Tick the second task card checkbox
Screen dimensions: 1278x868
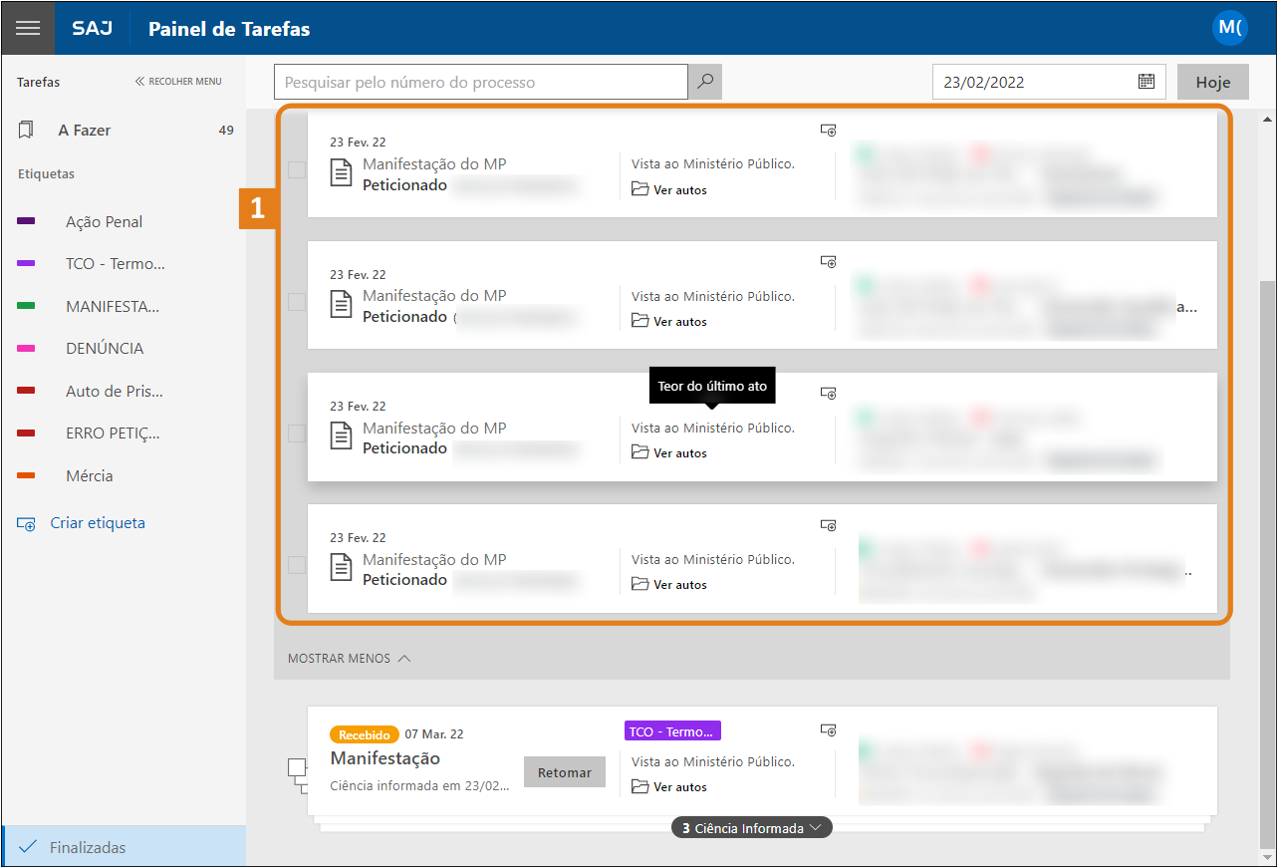pyautogui.click(x=297, y=302)
